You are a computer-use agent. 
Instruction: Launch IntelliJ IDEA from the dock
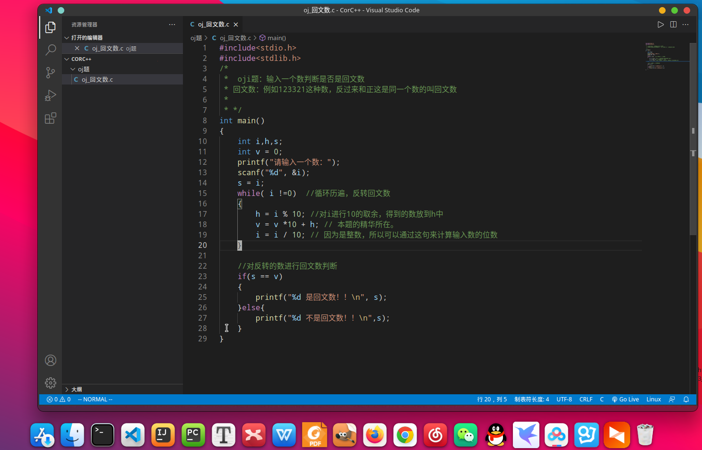click(x=163, y=434)
